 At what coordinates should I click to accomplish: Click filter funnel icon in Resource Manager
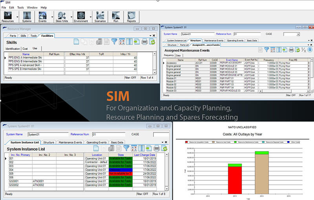114,42
